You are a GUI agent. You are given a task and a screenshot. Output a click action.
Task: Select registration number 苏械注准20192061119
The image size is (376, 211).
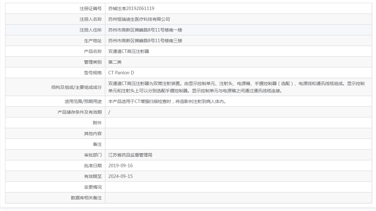pyautogui.click(x=131, y=9)
